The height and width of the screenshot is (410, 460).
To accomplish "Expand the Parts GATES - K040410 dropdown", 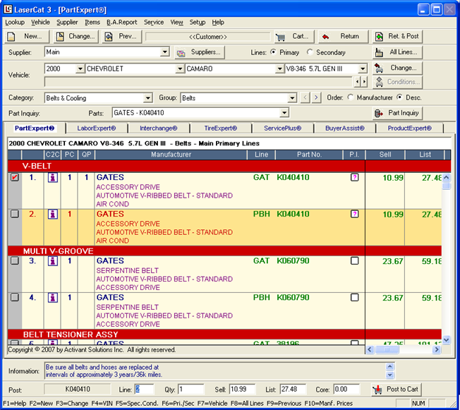I will (x=284, y=113).
